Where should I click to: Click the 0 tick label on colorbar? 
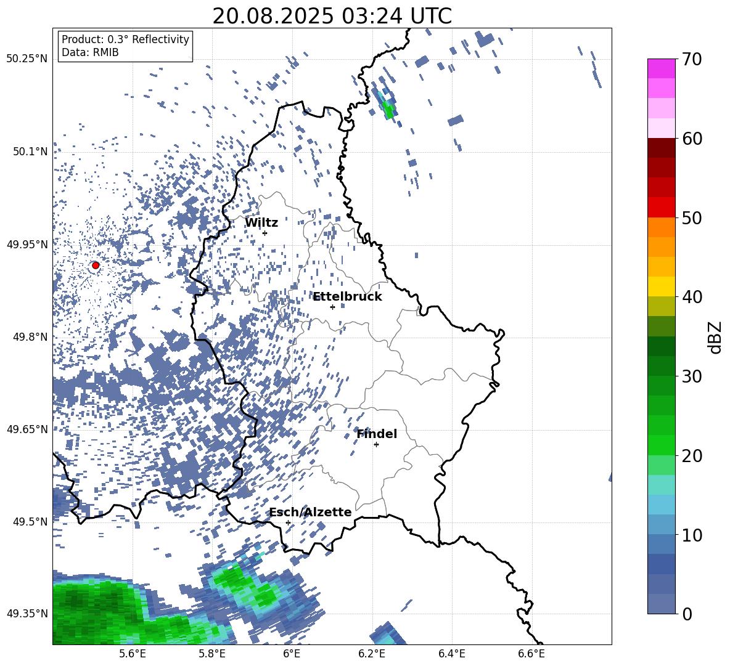(687, 614)
